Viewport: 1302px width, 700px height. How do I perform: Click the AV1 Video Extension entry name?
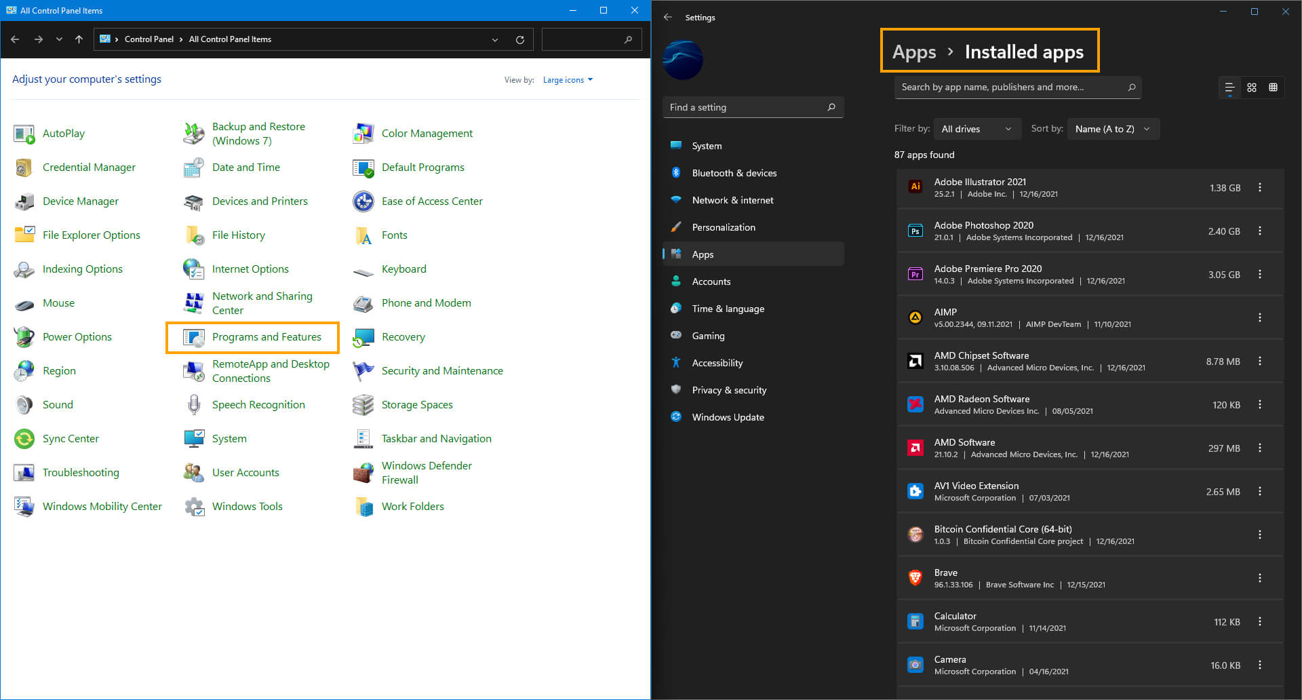click(976, 486)
